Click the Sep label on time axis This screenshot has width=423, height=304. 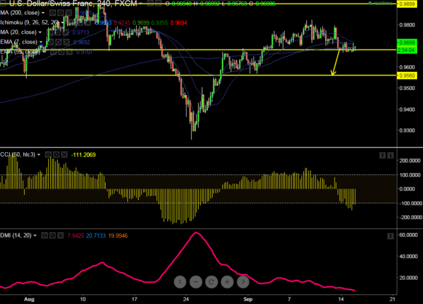248,299
